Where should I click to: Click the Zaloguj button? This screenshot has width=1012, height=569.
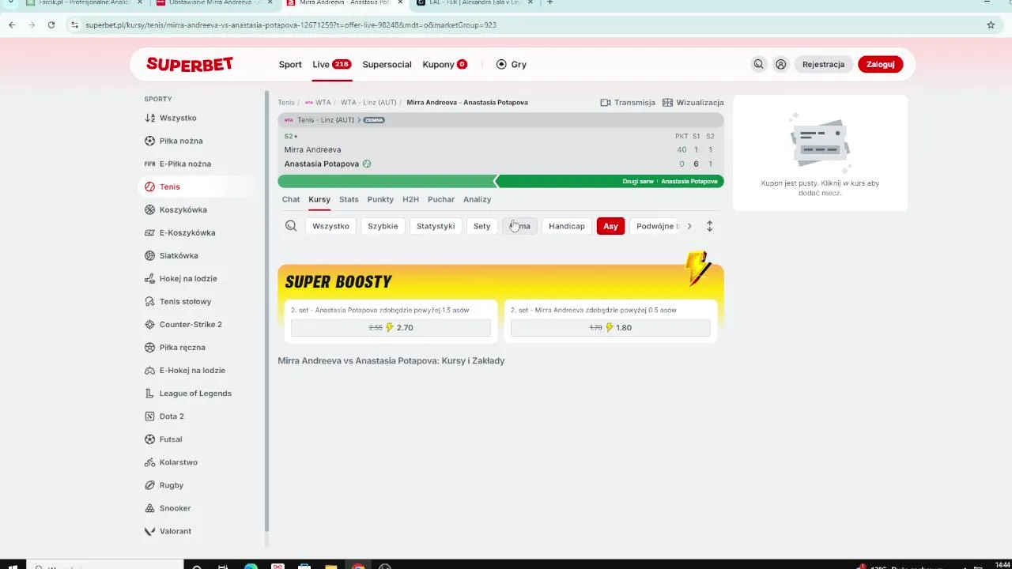tap(880, 65)
